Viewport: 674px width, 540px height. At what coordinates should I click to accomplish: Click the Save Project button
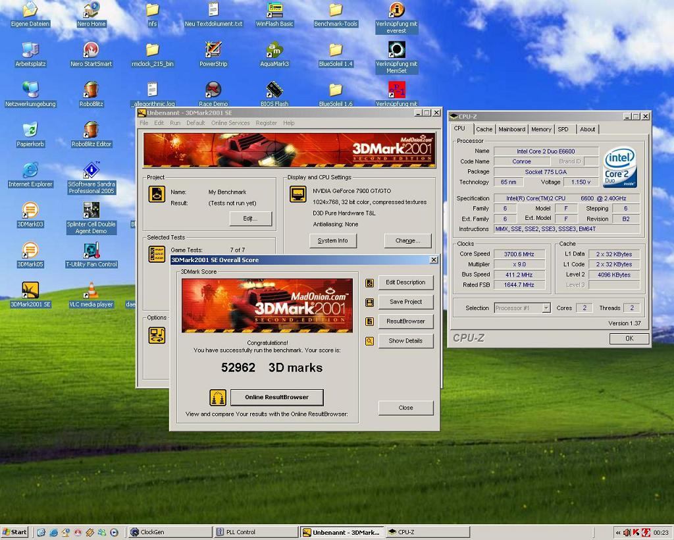click(x=405, y=302)
